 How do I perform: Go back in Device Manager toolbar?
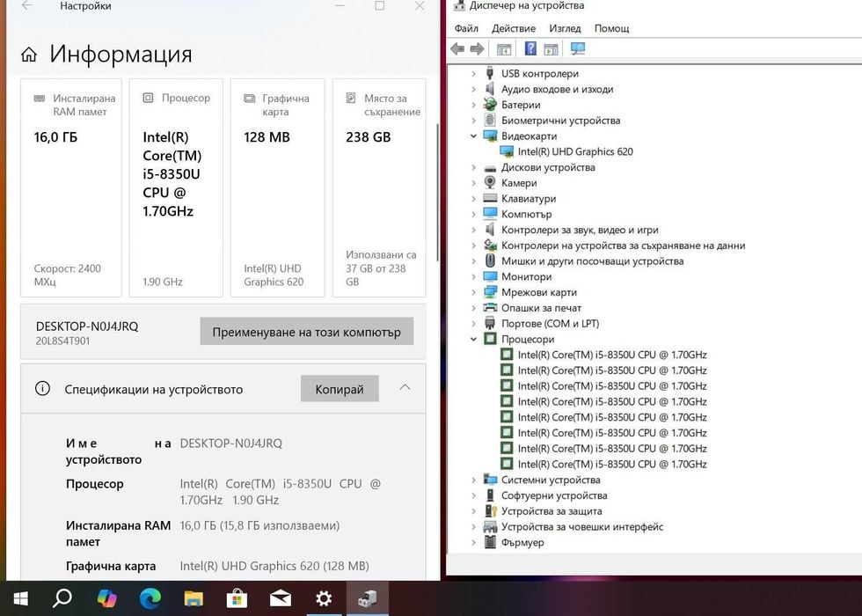coord(457,49)
